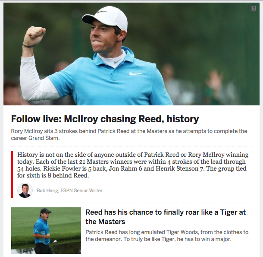
Task: Open "Follow live: McIlroy chasing Reed, history" headline
Action: coord(105,119)
